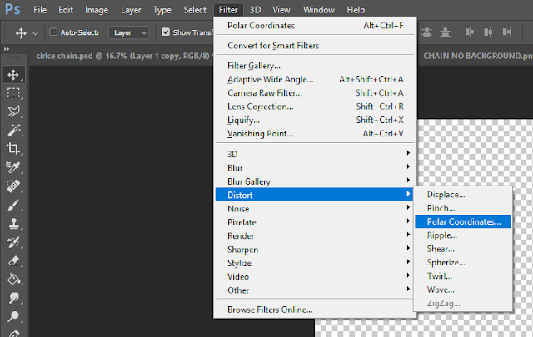Choose Polar Coordinates in Distort submenu
This screenshot has width=533, height=337.
click(x=463, y=221)
